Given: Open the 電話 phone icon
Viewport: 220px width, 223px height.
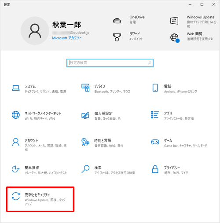Looking at the screenshot, I should click(155, 88).
